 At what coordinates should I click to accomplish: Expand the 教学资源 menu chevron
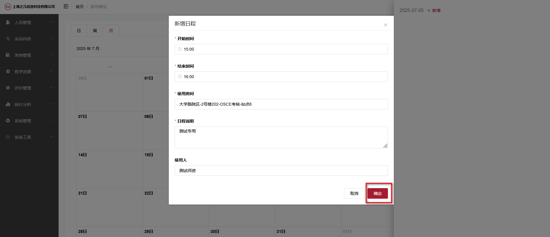click(51, 71)
